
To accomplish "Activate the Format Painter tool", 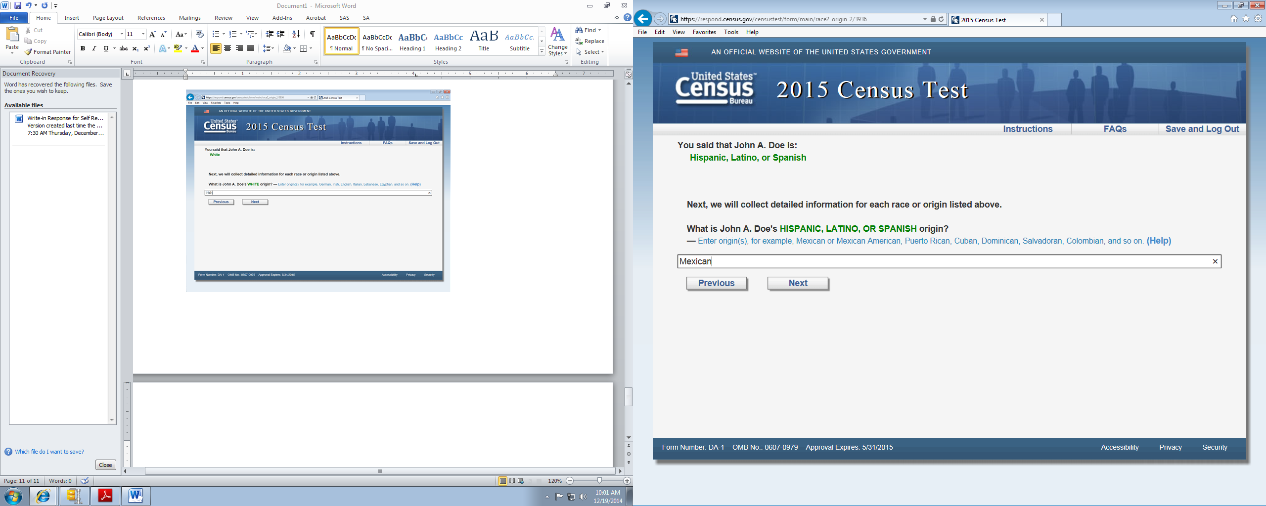I will pyautogui.click(x=48, y=52).
